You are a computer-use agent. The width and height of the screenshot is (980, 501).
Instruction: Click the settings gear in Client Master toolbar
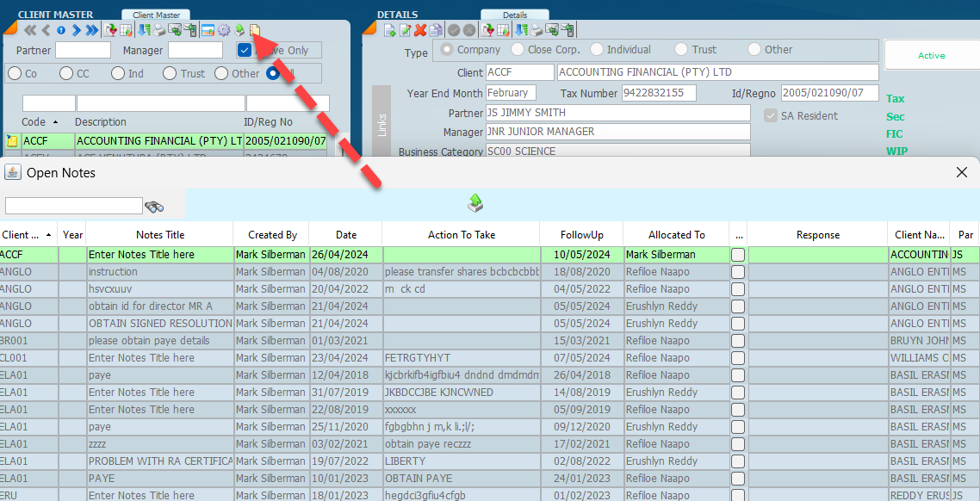pos(224,30)
